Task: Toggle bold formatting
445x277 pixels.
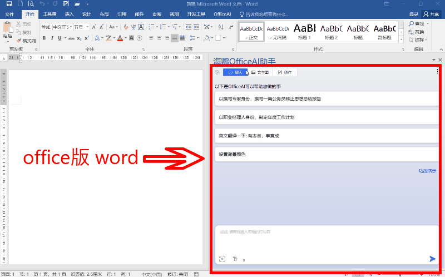Action: [x=44, y=38]
